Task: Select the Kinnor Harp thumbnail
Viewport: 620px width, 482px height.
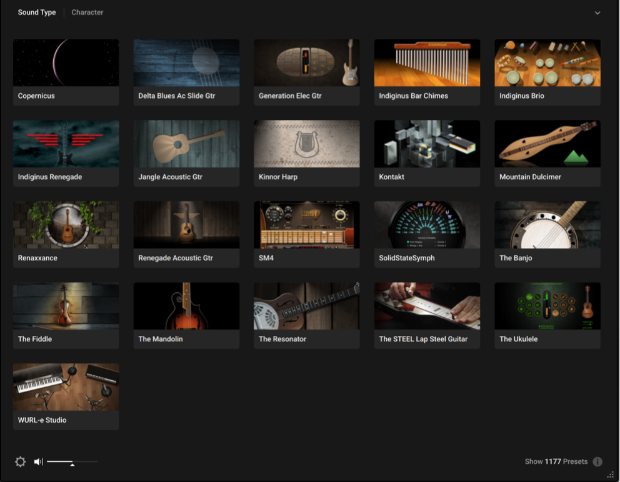Action: [307, 144]
